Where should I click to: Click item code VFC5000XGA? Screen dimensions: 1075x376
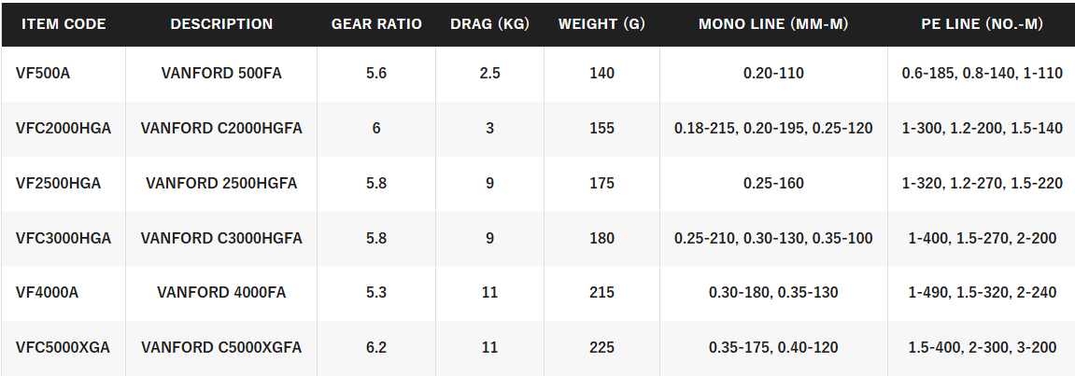point(63,348)
